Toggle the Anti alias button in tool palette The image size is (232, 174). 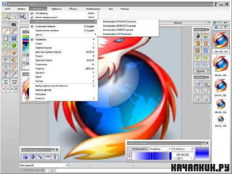(x=6, y=82)
